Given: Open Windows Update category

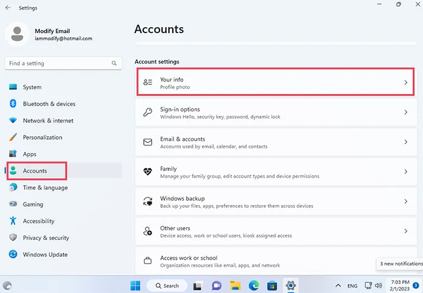Looking at the screenshot, I should coord(63,254).
